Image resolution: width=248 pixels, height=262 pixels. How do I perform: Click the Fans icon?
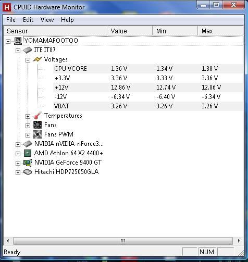click(38, 125)
